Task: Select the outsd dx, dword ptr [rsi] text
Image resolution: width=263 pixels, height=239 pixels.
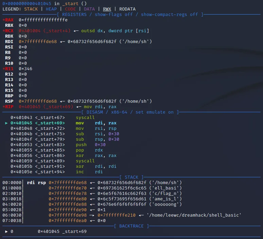Action: pyautogui.click(x=115, y=31)
